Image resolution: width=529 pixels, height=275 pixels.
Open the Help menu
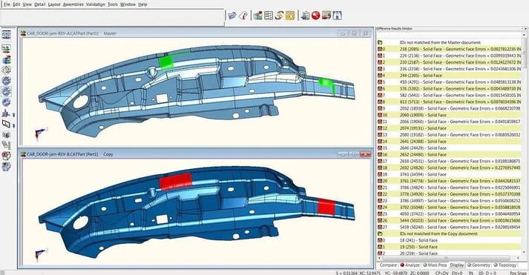click(142, 4)
